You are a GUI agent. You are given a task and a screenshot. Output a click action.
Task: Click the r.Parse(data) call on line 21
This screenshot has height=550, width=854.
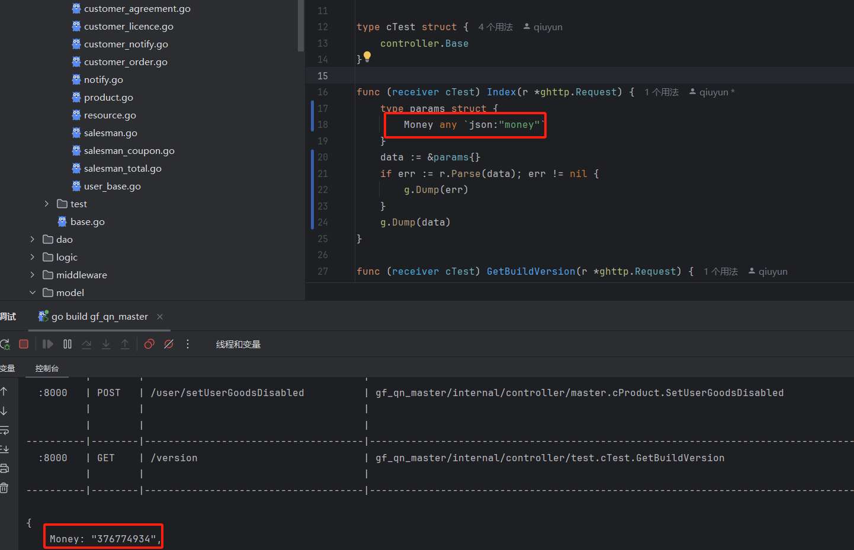(480, 173)
